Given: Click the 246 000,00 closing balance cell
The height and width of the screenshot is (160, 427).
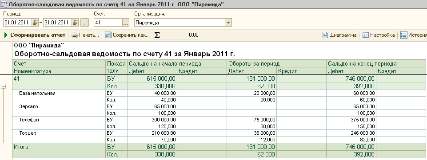Looking at the screenshot, I should (351, 133).
